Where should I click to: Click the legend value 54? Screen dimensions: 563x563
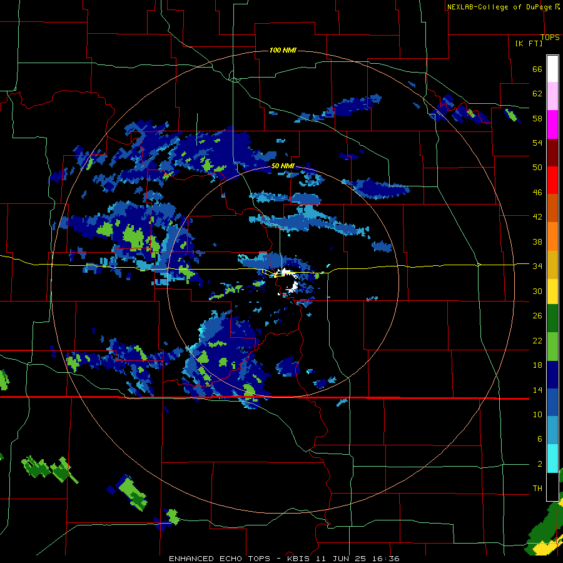[x=537, y=143]
